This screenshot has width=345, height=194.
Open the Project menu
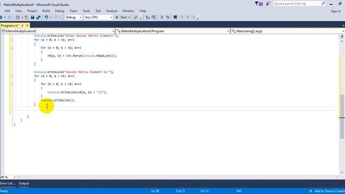[x=32, y=11]
